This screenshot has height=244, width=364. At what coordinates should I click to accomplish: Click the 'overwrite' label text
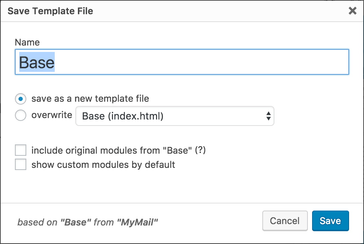point(52,115)
